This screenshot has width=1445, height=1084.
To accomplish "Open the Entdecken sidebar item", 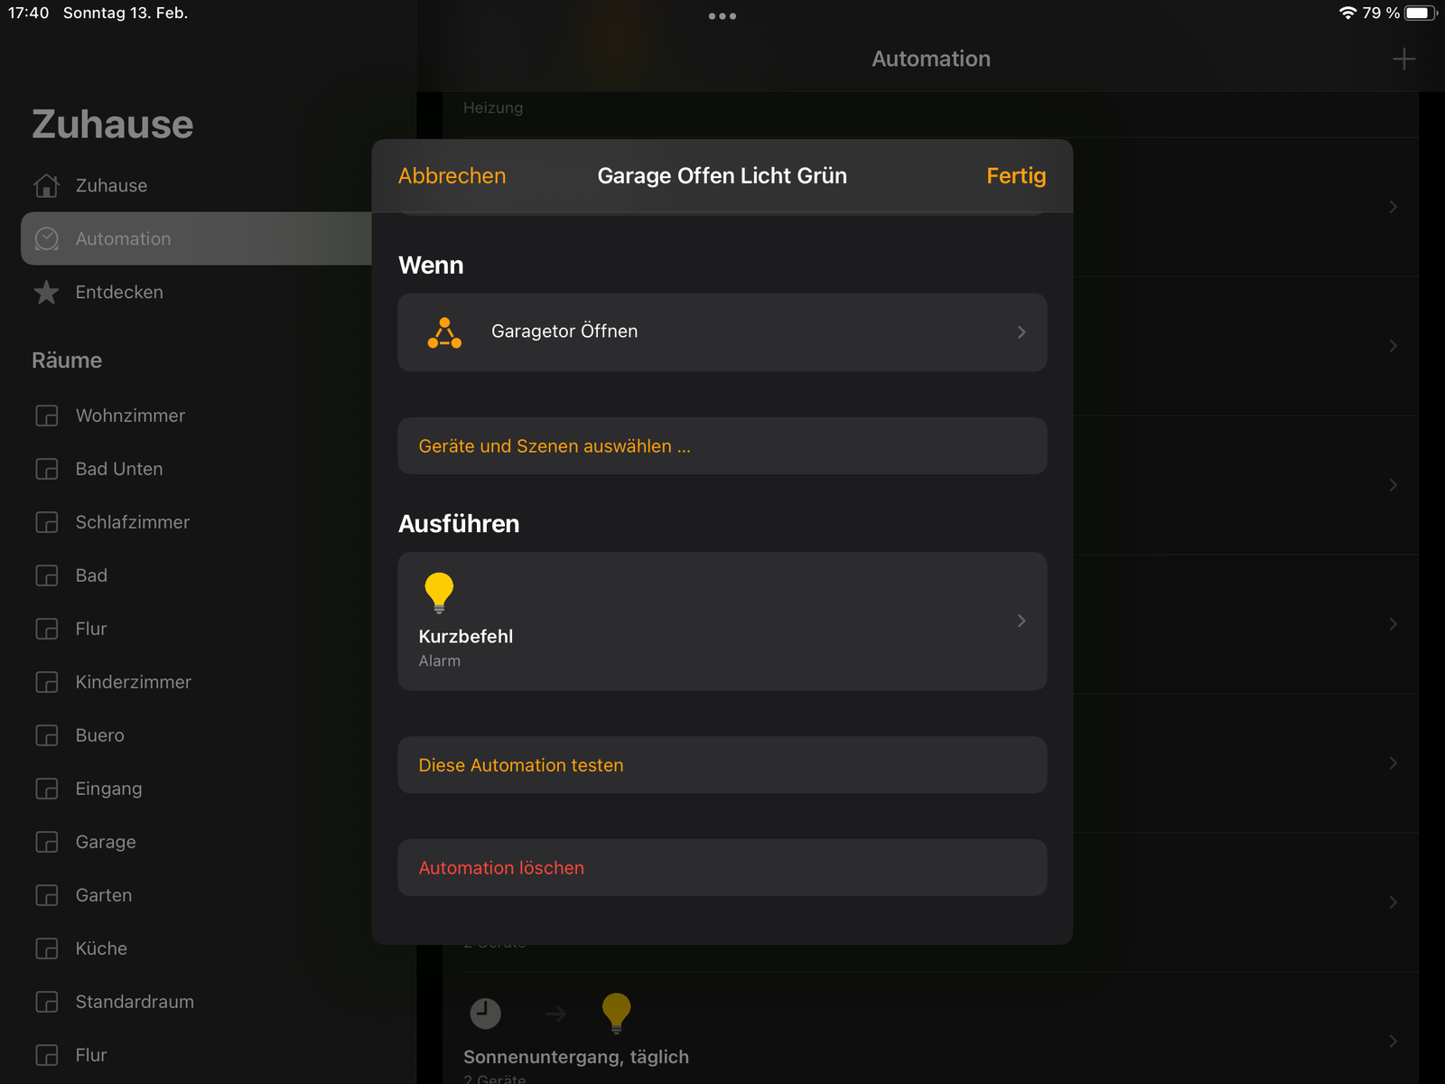I will pyautogui.click(x=119, y=293).
